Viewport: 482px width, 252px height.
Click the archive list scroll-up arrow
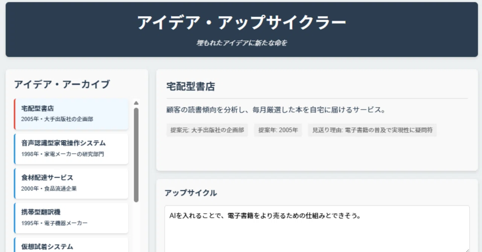136,103
